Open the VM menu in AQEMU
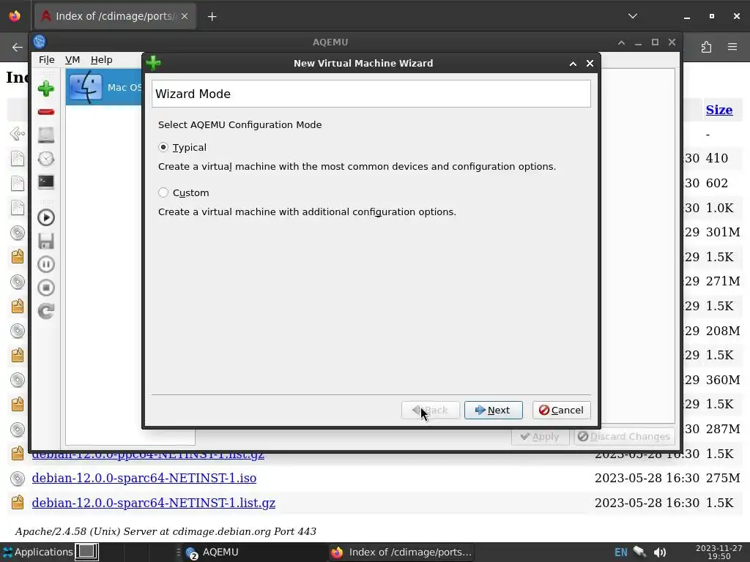750x562 pixels. 73,60
